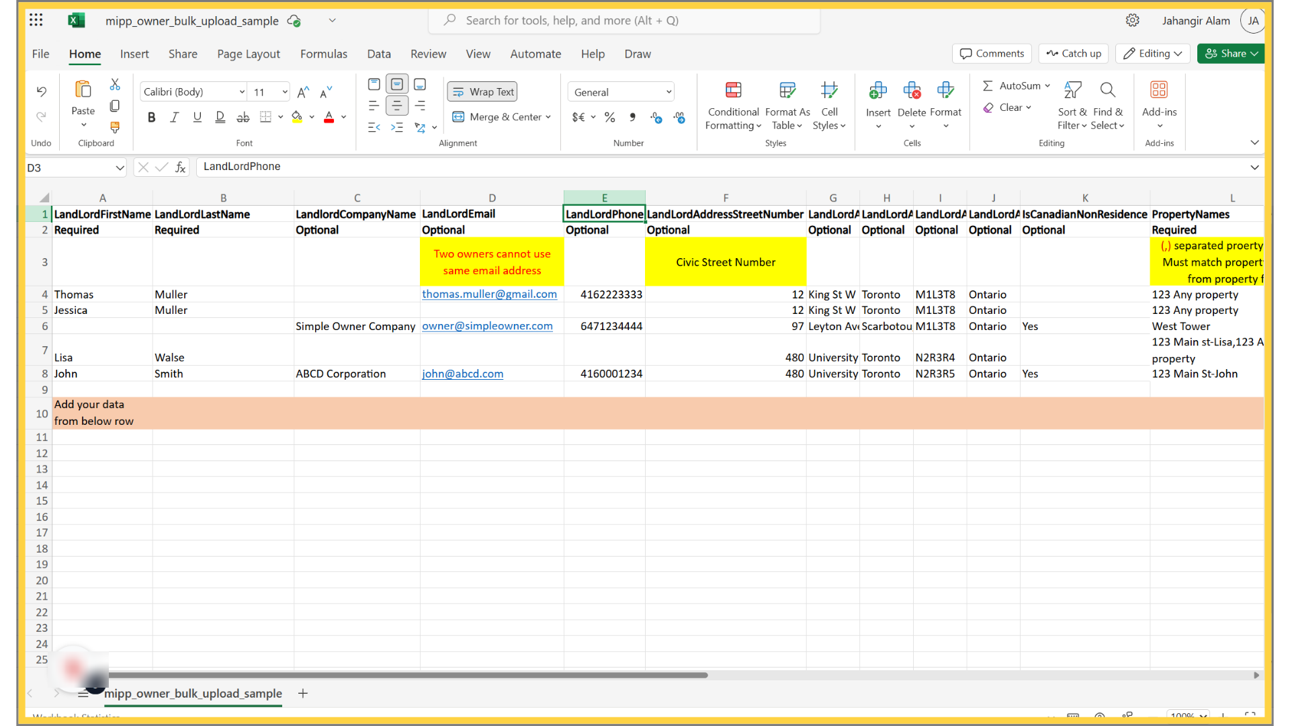Toggle Underline formatting
The height and width of the screenshot is (726, 1290).
[197, 117]
